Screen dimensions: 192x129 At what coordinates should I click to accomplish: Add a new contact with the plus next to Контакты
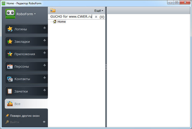pyautogui.click(x=45, y=78)
